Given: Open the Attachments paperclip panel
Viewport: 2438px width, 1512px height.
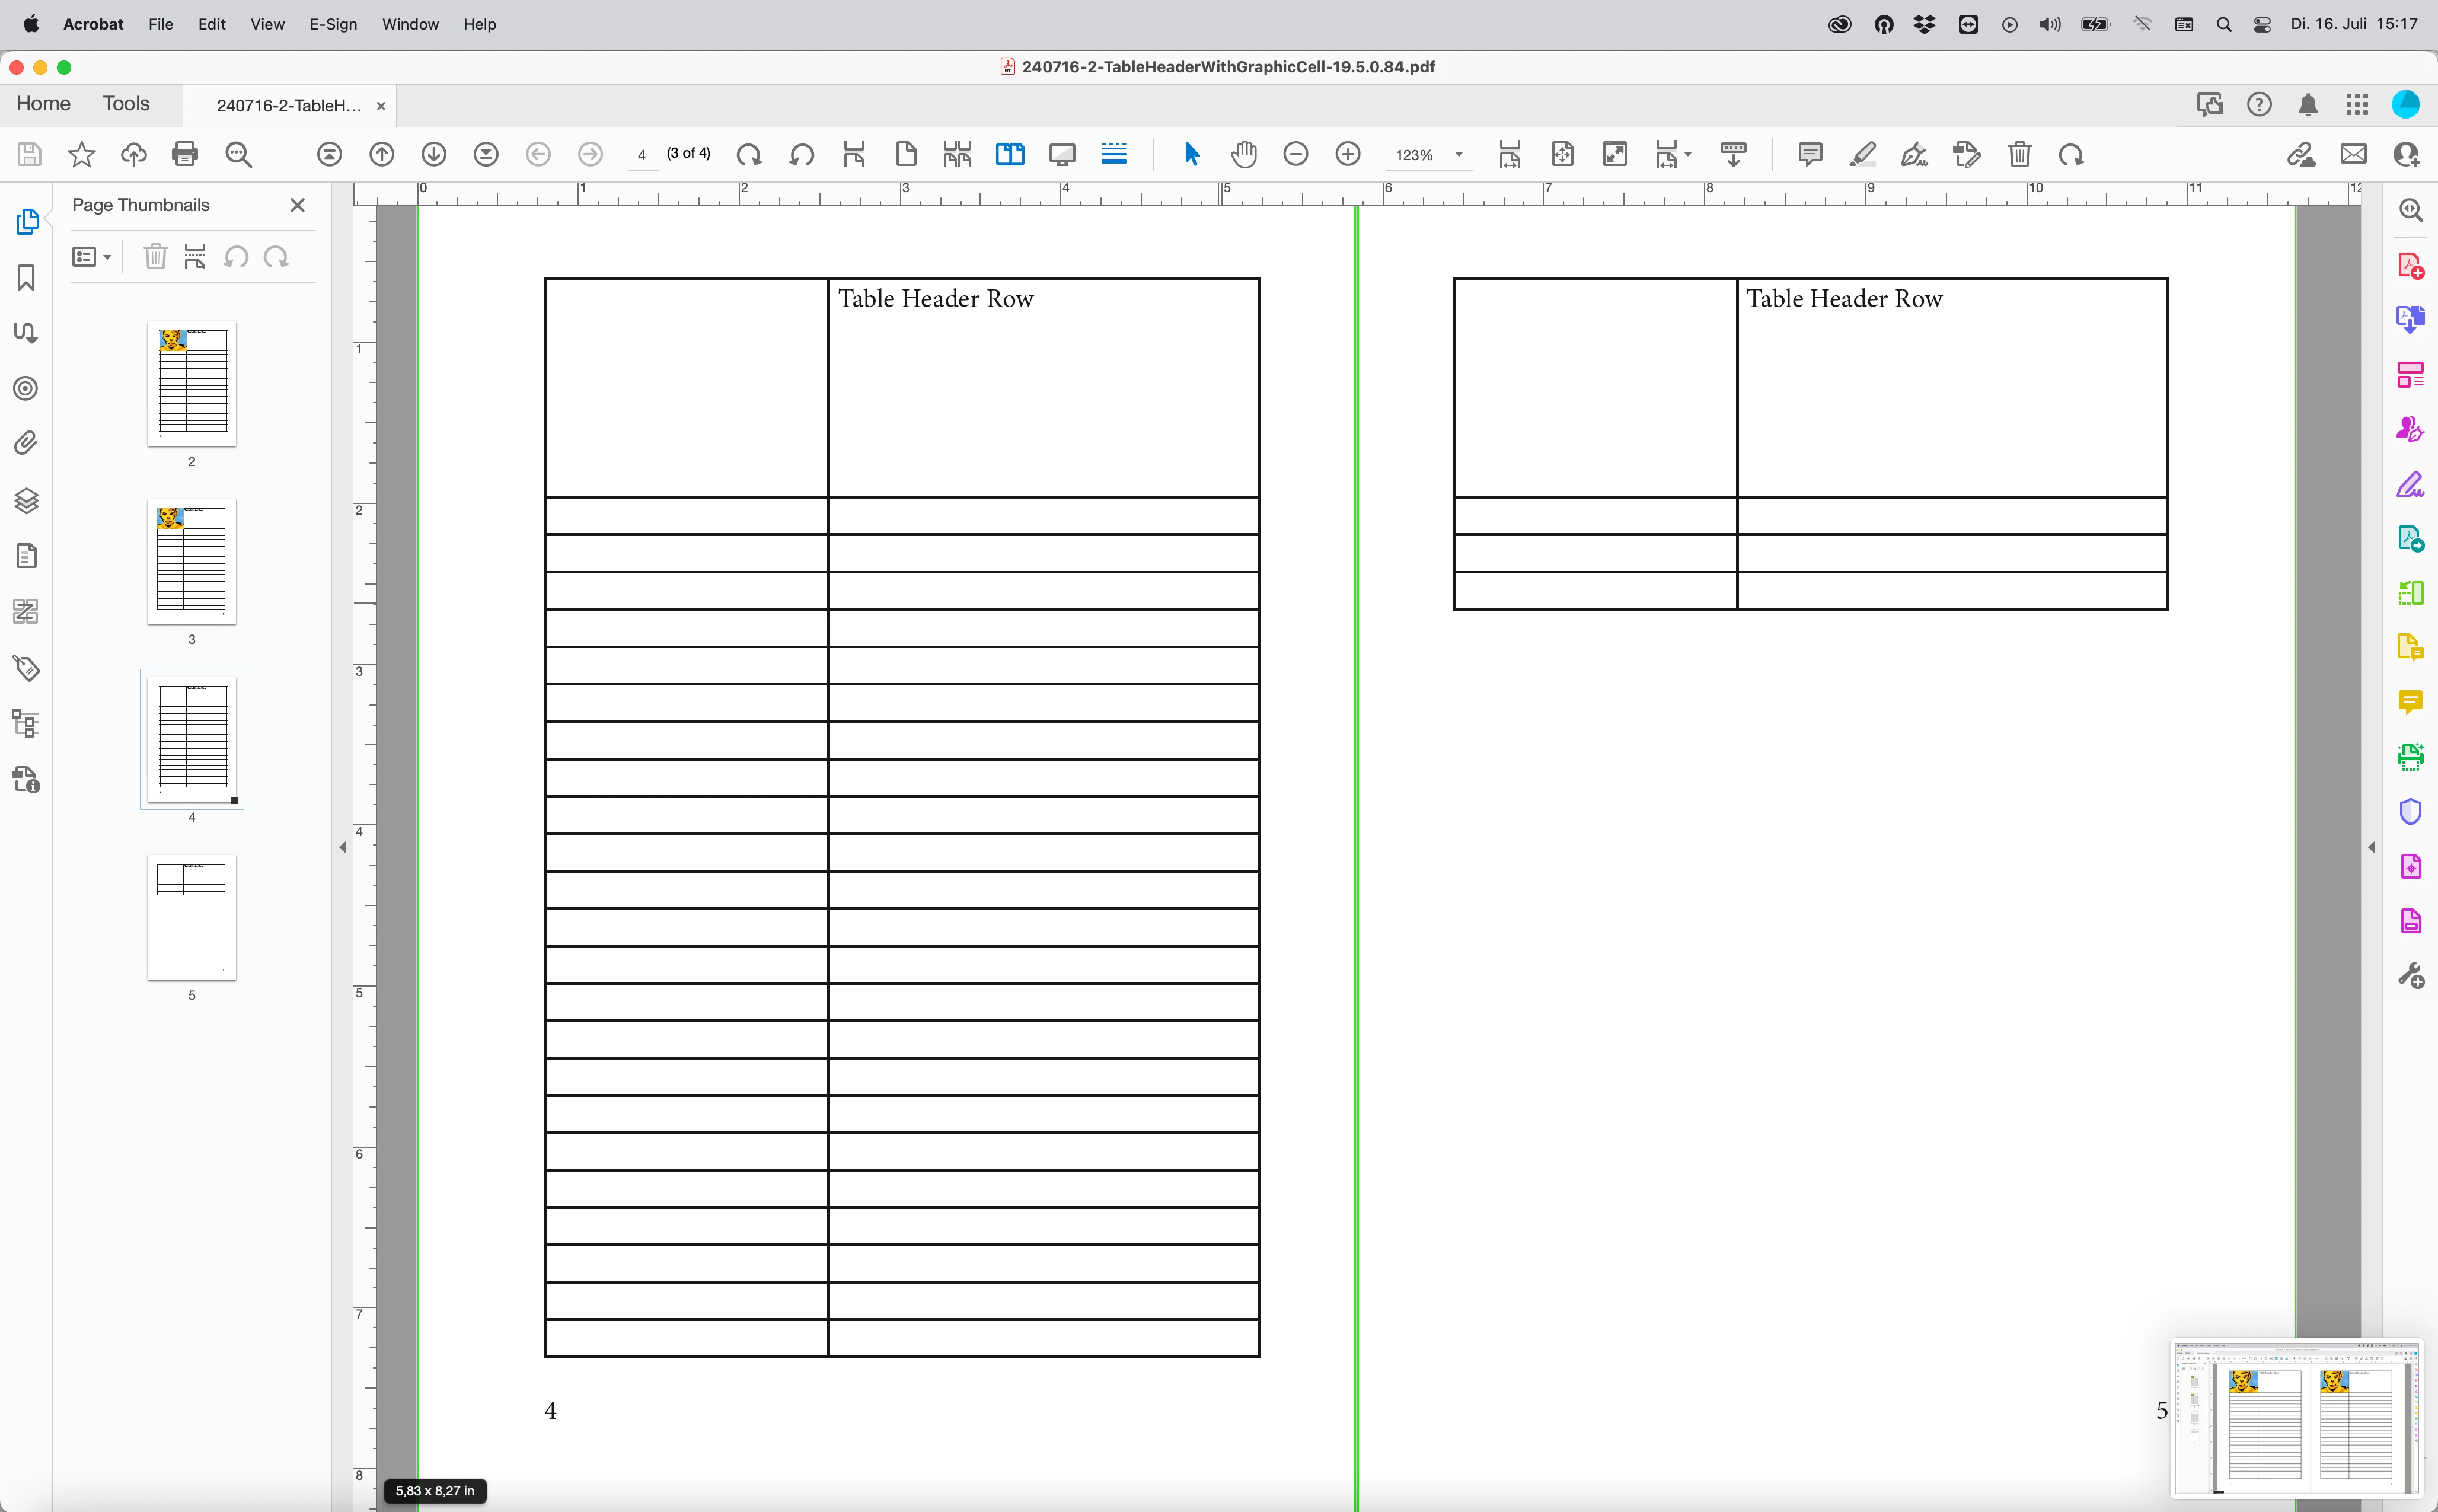Looking at the screenshot, I should (26, 443).
